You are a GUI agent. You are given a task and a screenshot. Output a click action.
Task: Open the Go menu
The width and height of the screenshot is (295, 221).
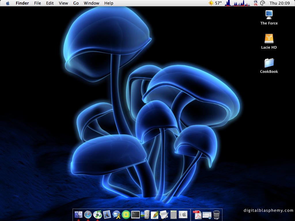[76, 3]
